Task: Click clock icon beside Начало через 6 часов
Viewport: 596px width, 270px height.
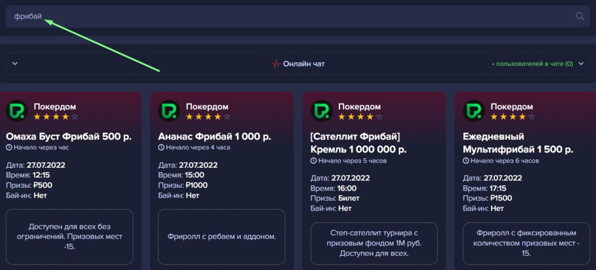Action: coord(465,161)
